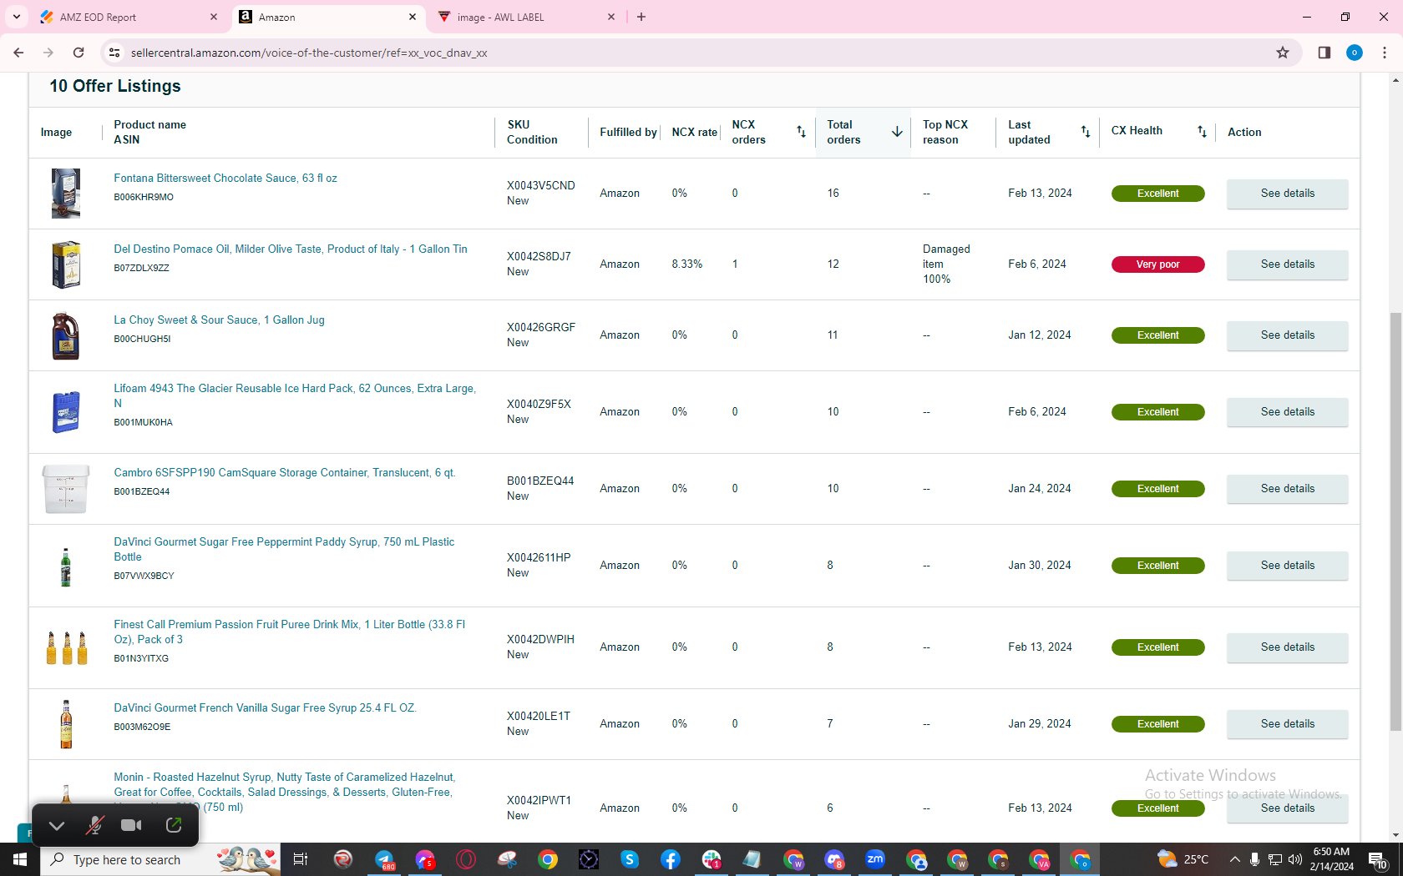1403x876 pixels.
Task: See details for Fontana Chocolate Sauce
Action: click(x=1287, y=194)
